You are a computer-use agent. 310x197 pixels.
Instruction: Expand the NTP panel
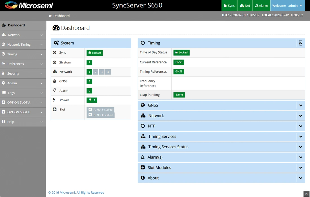pos(301,126)
